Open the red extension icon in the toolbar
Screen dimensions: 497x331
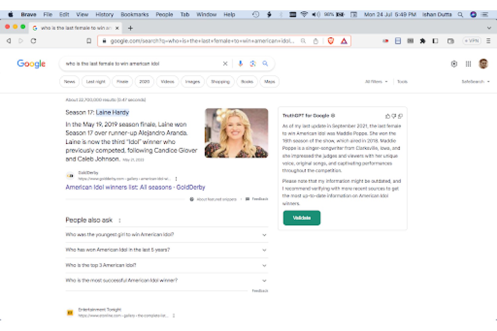pyautogui.click(x=386, y=41)
